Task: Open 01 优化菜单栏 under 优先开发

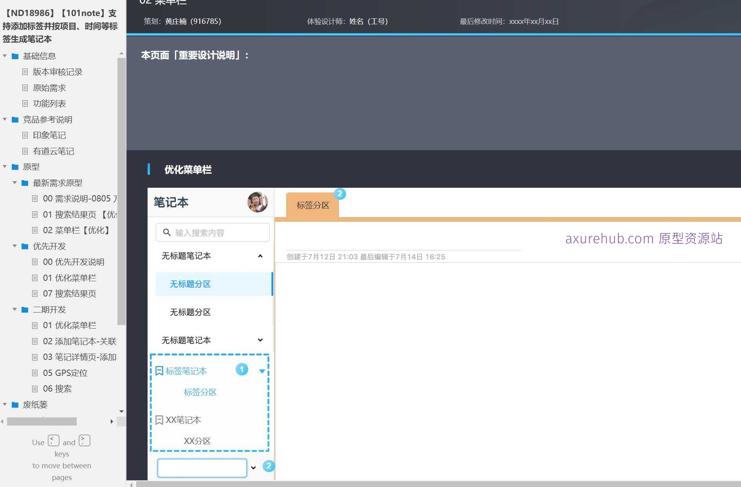Action: tap(70, 278)
